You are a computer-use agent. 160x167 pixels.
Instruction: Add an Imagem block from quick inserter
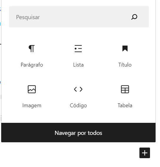(x=32, y=96)
